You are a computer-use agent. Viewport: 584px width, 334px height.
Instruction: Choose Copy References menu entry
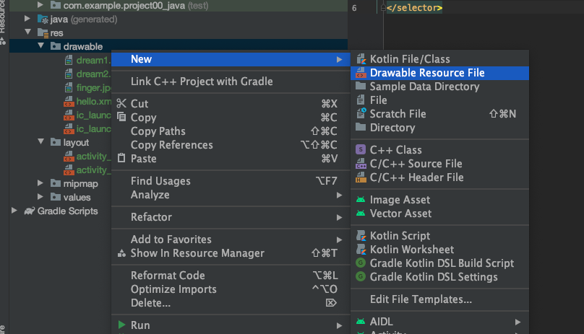point(231,145)
